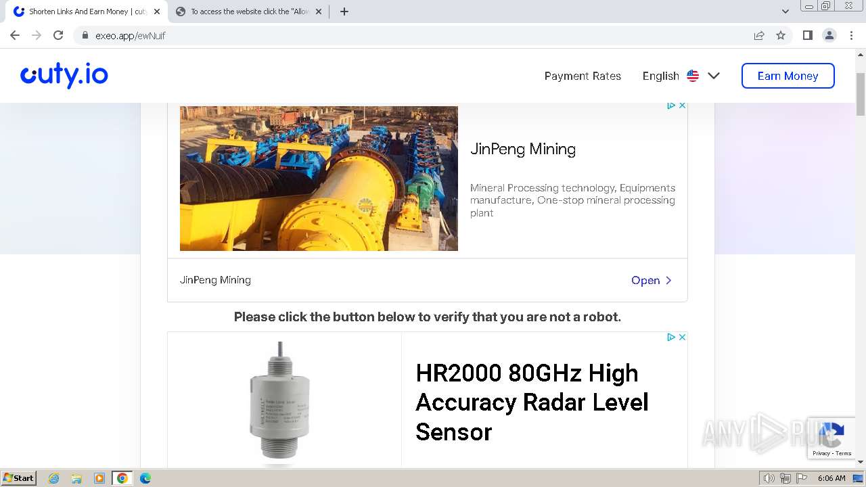
Task: Open Internet Explorer from taskbar
Action: point(53,478)
